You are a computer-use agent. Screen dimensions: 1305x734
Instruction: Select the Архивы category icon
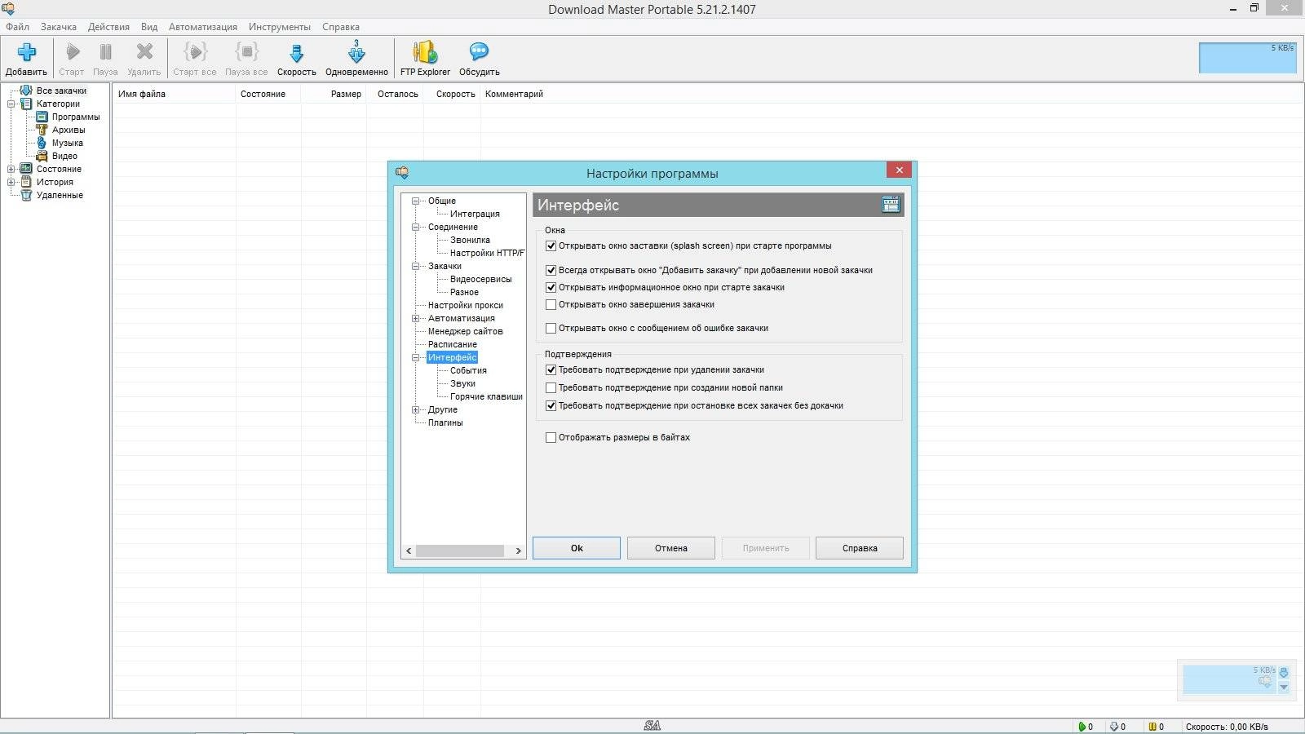42,130
